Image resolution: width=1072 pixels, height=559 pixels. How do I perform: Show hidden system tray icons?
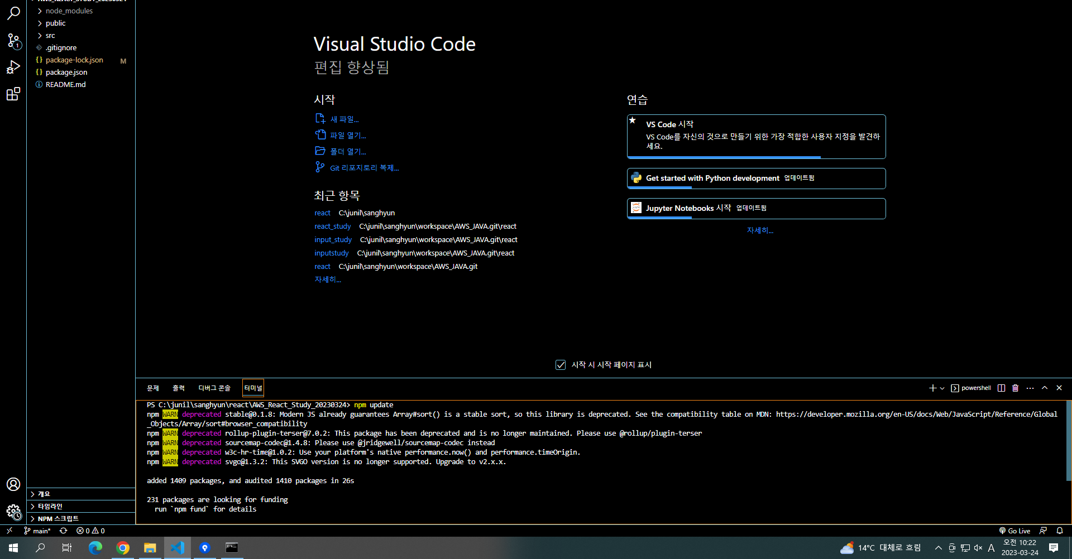(938, 548)
